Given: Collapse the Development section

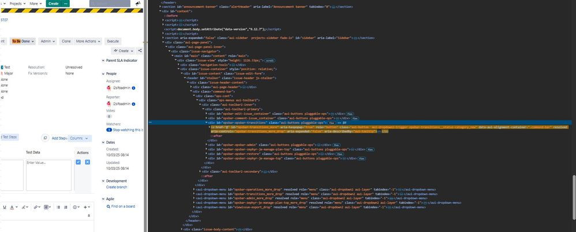Looking at the screenshot, I should pos(103,181).
